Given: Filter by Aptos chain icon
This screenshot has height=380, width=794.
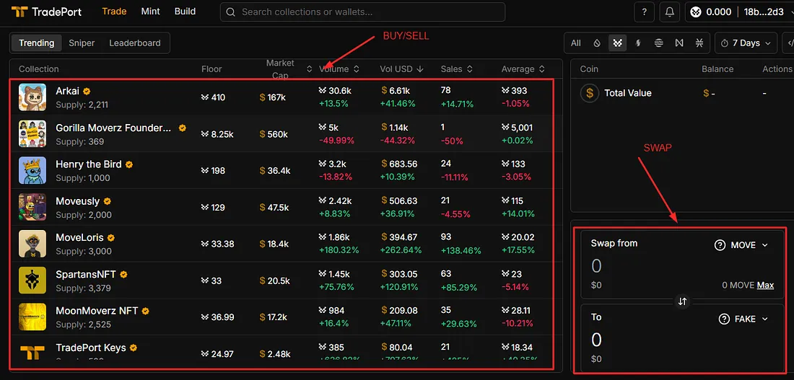Looking at the screenshot, I should pyautogui.click(x=658, y=43).
